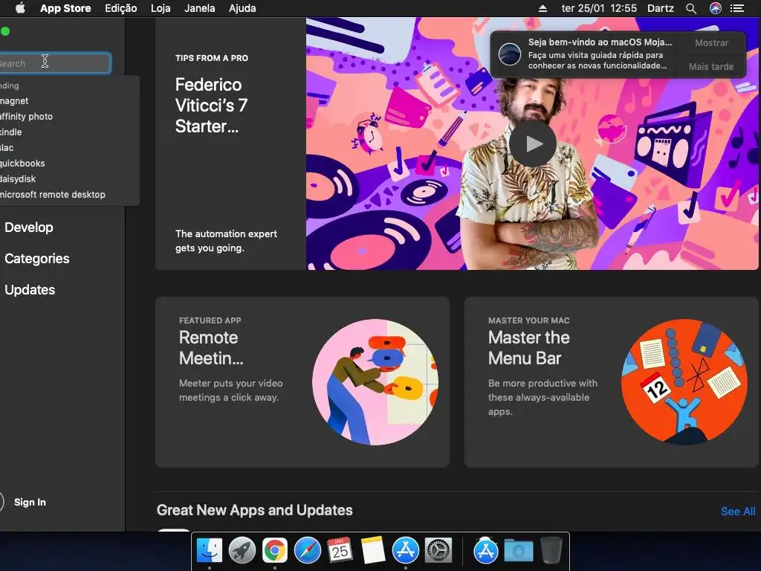This screenshot has width=761, height=571.
Task: Open the Remote Meeting featured app card
Action: click(x=302, y=382)
